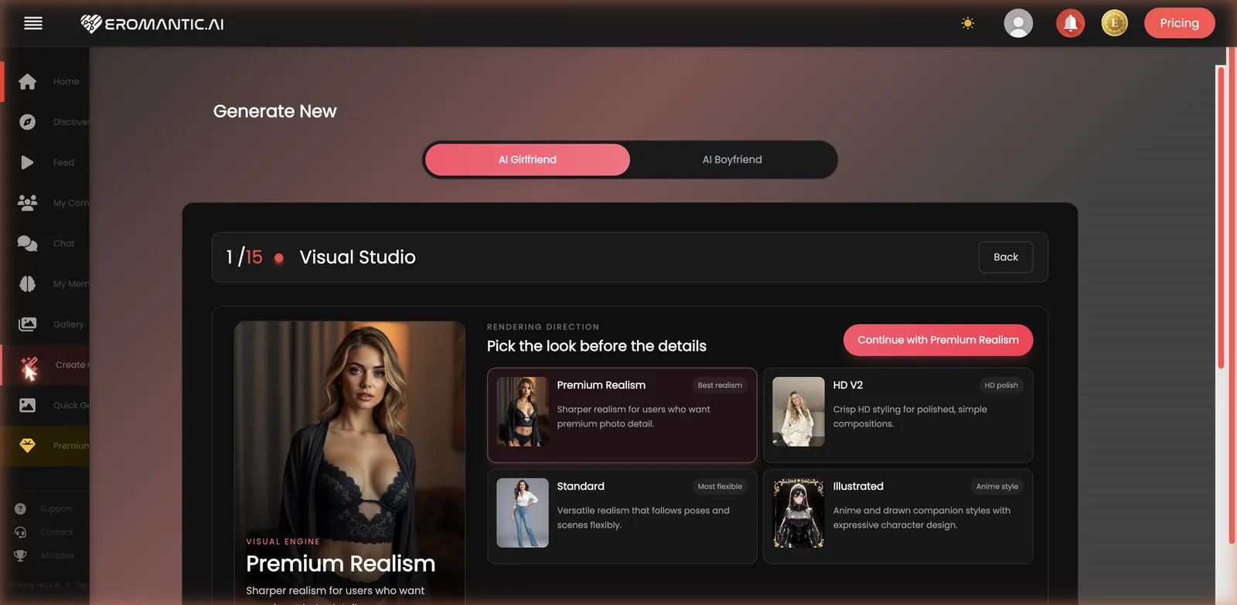The image size is (1237, 605).
Task: Click the Eromantic.AI heart logo
Action: pyautogui.click(x=91, y=24)
